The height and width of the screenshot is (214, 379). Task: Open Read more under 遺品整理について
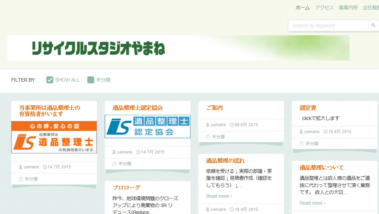click(x=312, y=203)
